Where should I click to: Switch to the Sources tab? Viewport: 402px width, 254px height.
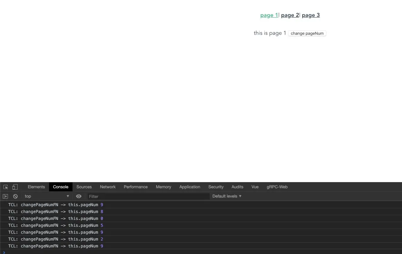84,187
